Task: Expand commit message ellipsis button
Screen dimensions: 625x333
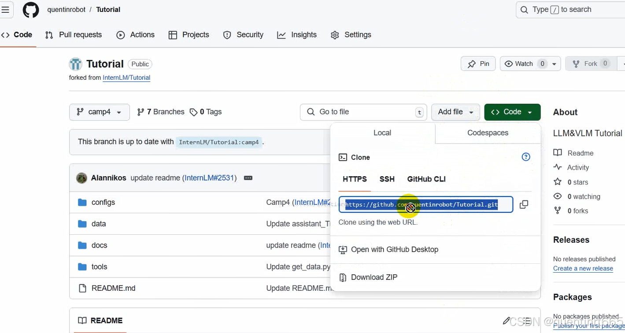Action: 248,178
